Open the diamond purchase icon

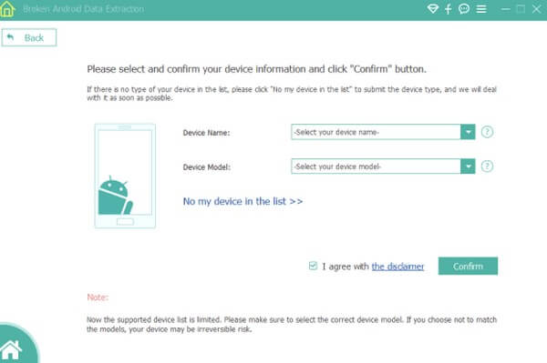(x=432, y=9)
